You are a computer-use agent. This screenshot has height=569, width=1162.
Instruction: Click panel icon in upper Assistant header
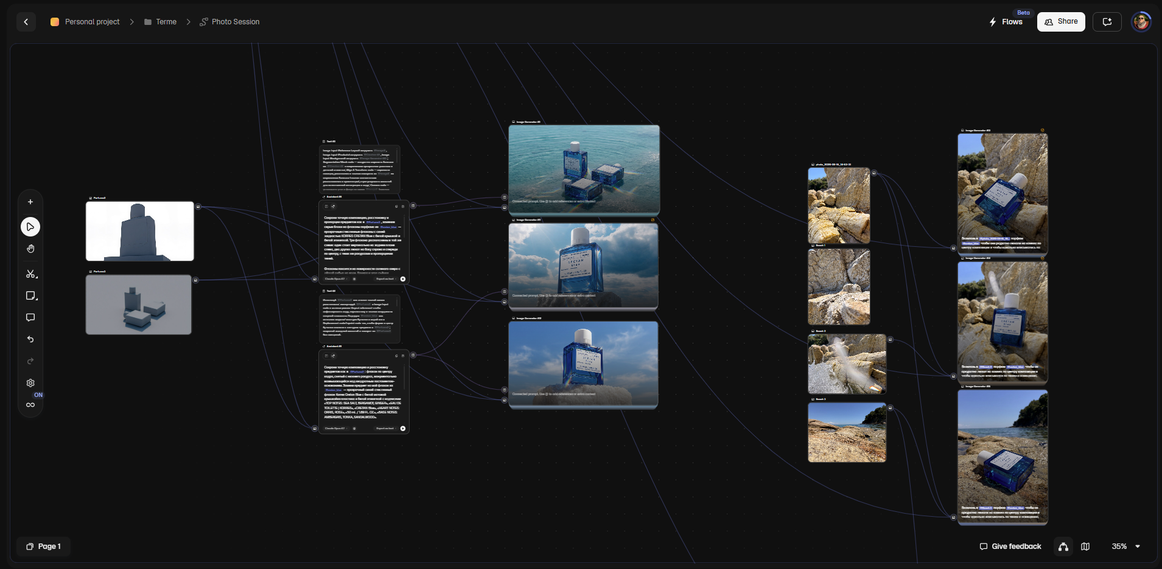click(x=326, y=206)
